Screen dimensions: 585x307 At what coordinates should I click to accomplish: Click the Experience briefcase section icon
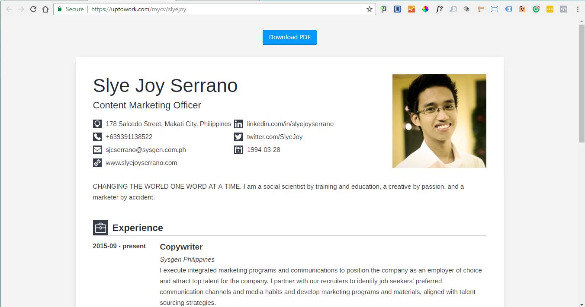(100, 228)
